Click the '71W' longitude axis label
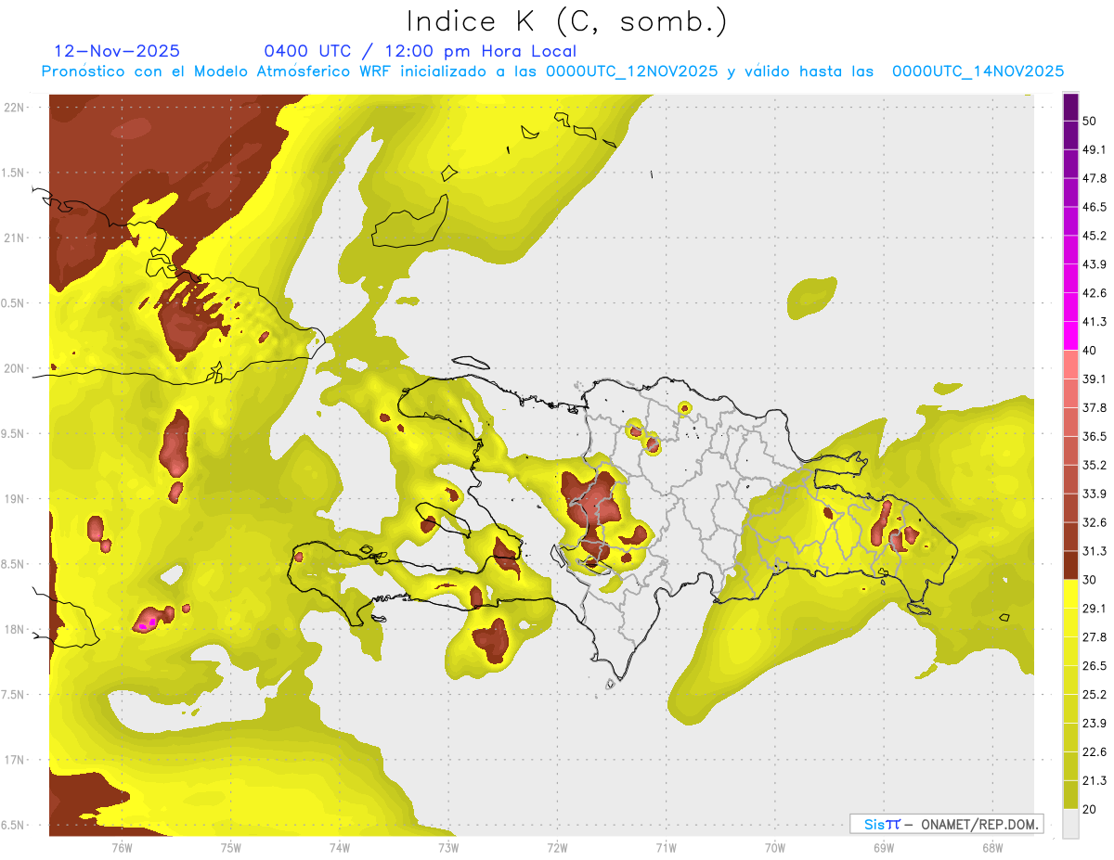The image size is (1114, 860). 665,847
